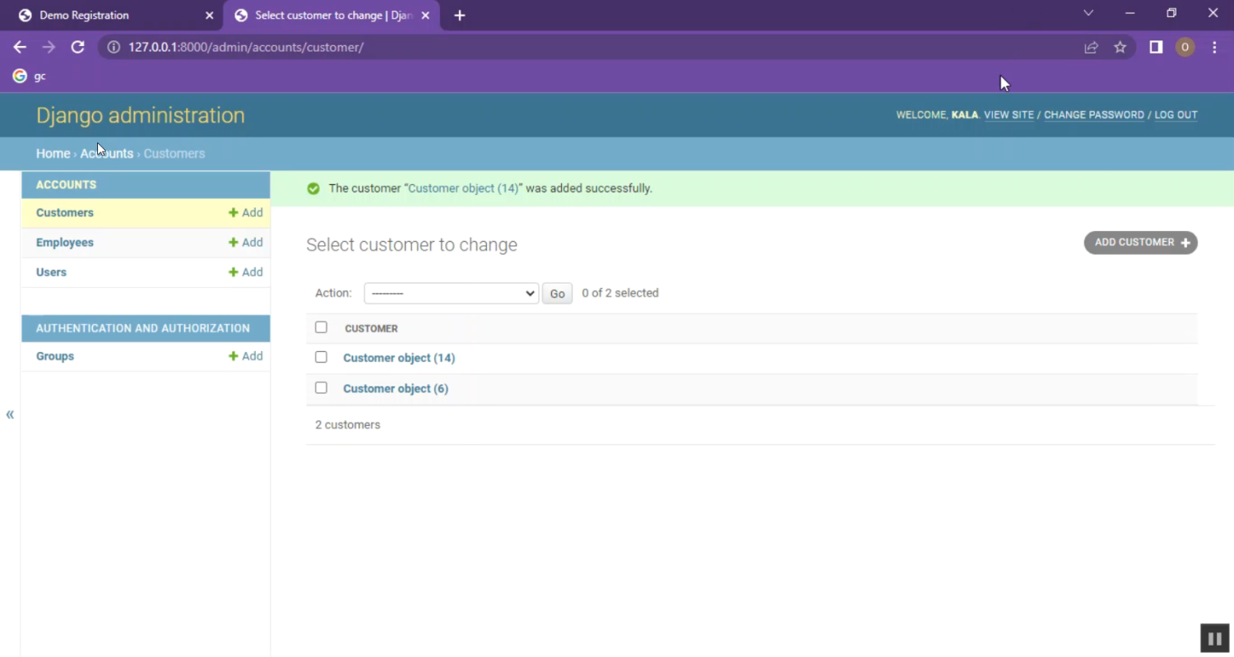Click the browser reload icon
The image size is (1234, 657).
(77, 47)
